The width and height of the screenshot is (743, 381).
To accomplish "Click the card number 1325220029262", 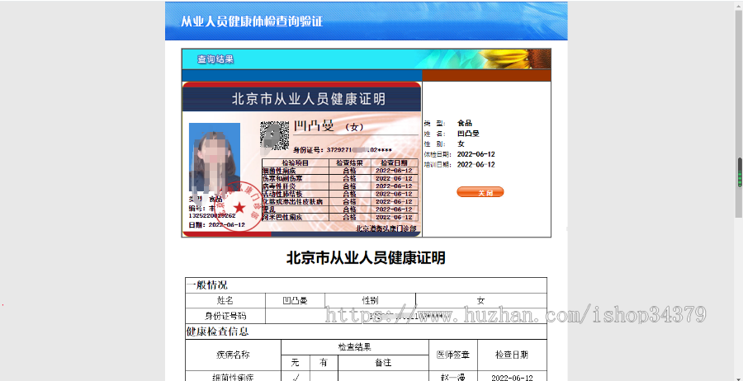I will click(212, 216).
